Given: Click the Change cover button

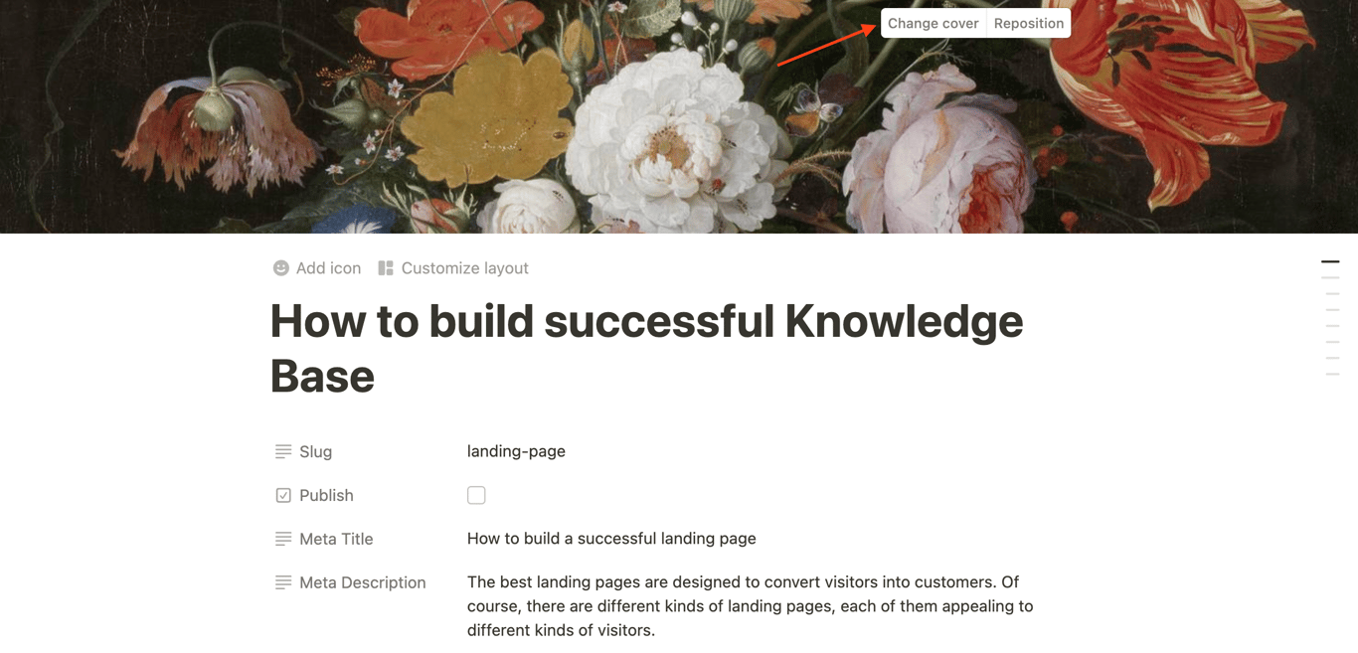Looking at the screenshot, I should (933, 23).
